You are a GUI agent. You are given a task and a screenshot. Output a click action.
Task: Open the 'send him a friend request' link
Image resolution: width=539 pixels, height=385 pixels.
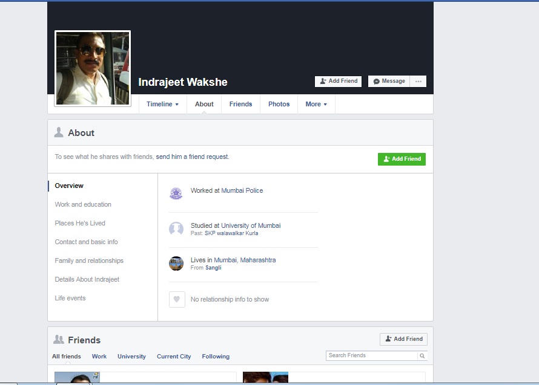coord(192,157)
